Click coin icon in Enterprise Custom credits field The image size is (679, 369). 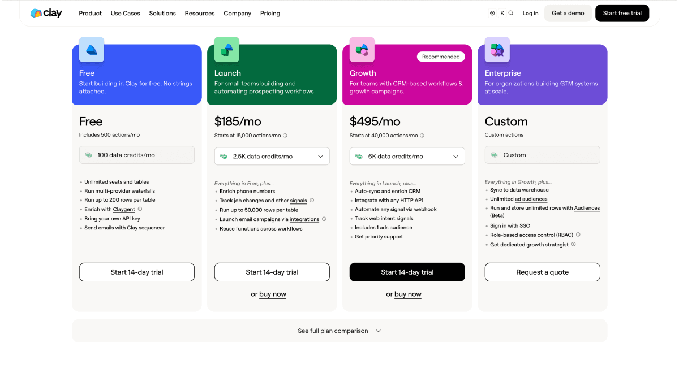(x=494, y=155)
